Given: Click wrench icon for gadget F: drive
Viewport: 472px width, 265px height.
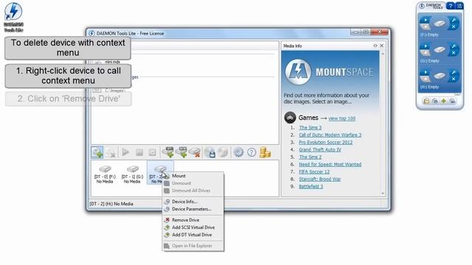Looking at the screenshot, I should [x=454, y=20].
